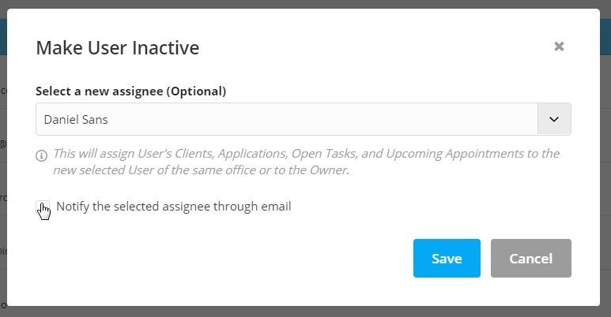Click the info icon beside the hint text
This screenshot has height=317, width=611.
tap(41, 155)
